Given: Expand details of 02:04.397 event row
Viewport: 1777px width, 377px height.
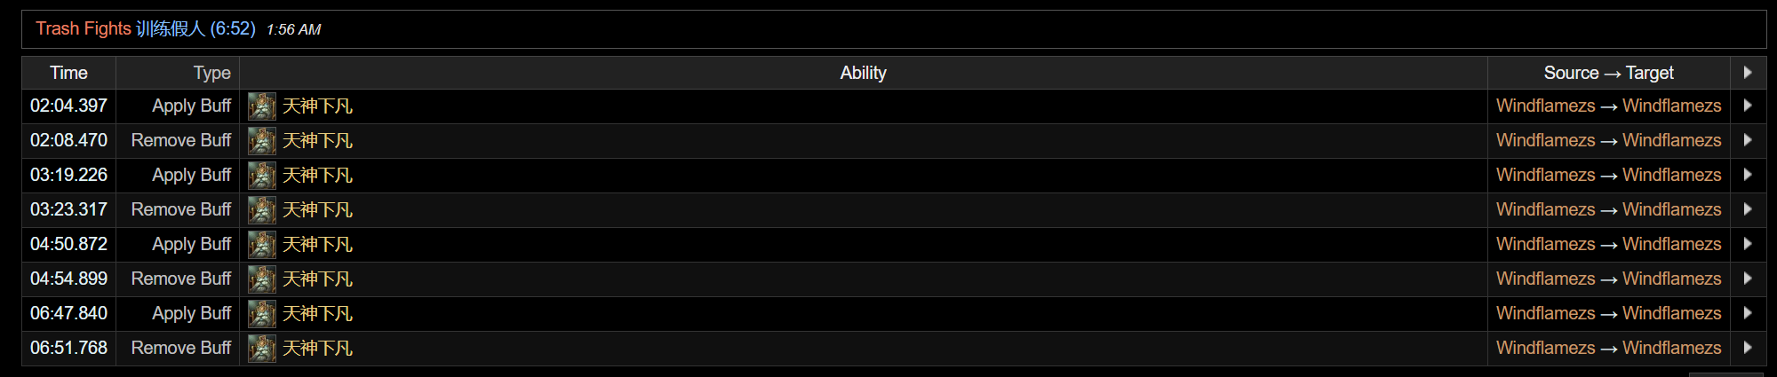Looking at the screenshot, I should click(1748, 106).
